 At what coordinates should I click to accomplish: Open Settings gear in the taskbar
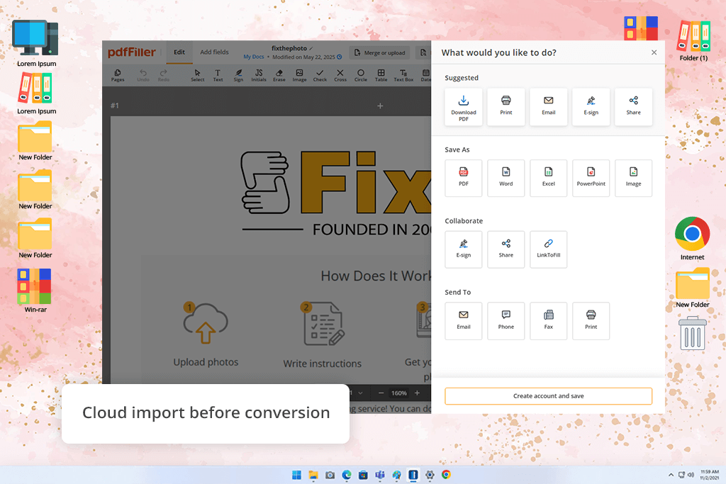pyautogui.click(x=430, y=475)
